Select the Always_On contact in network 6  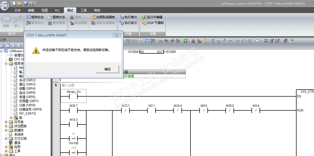[x=73, y=96]
